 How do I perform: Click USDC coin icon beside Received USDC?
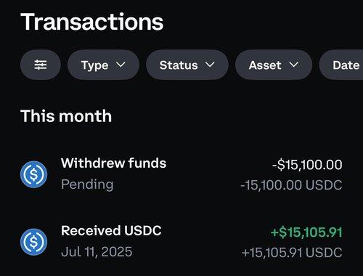(33, 242)
